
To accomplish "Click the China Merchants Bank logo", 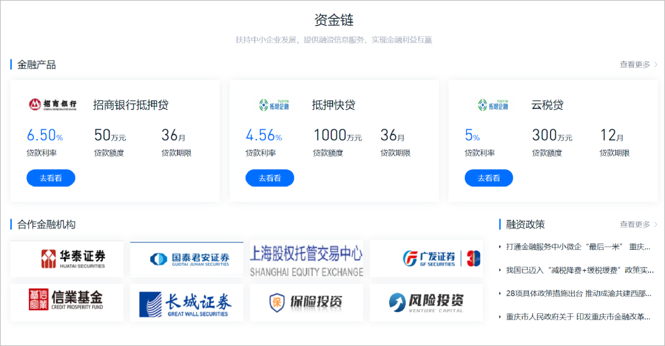I will tap(52, 104).
